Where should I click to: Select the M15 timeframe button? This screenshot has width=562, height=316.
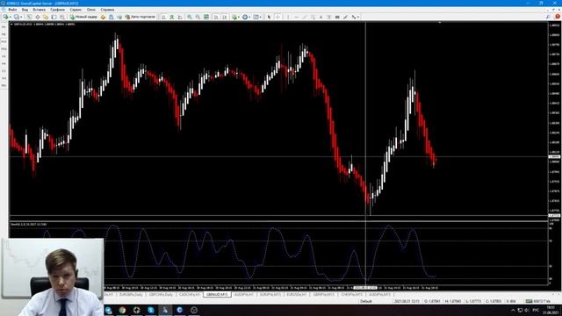click(x=4, y=41)
